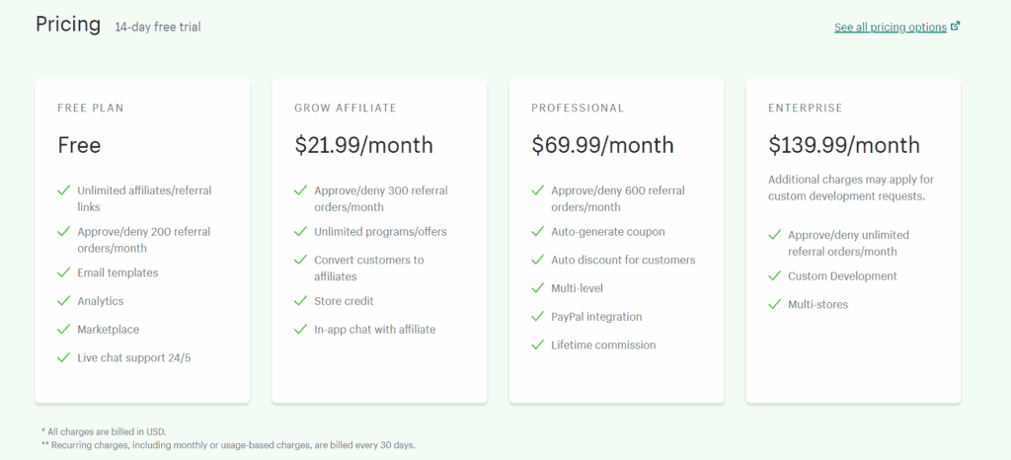Click the external link icon beside pricing options
The width and height of the screenshot is (1011, 460).
pyautogui.click(x=956, y=27)
